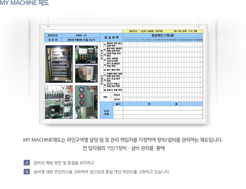The width and height of the screenshot is (246, 189).
Task: Click the 장비명 label cell
Action: (53, 40)
